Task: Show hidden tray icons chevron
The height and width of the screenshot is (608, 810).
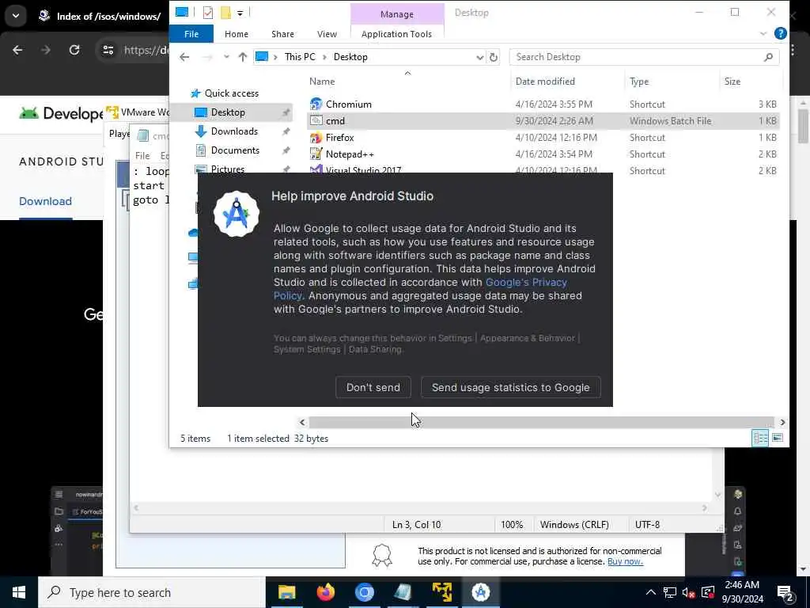Action: [x=650, y=592]
